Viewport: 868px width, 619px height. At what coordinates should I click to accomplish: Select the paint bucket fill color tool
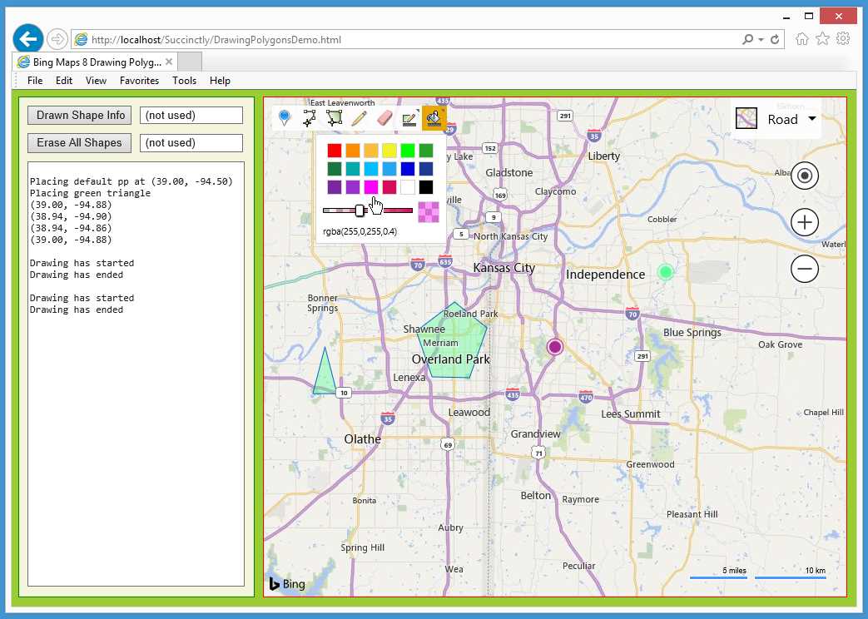(x=434, y=117)
